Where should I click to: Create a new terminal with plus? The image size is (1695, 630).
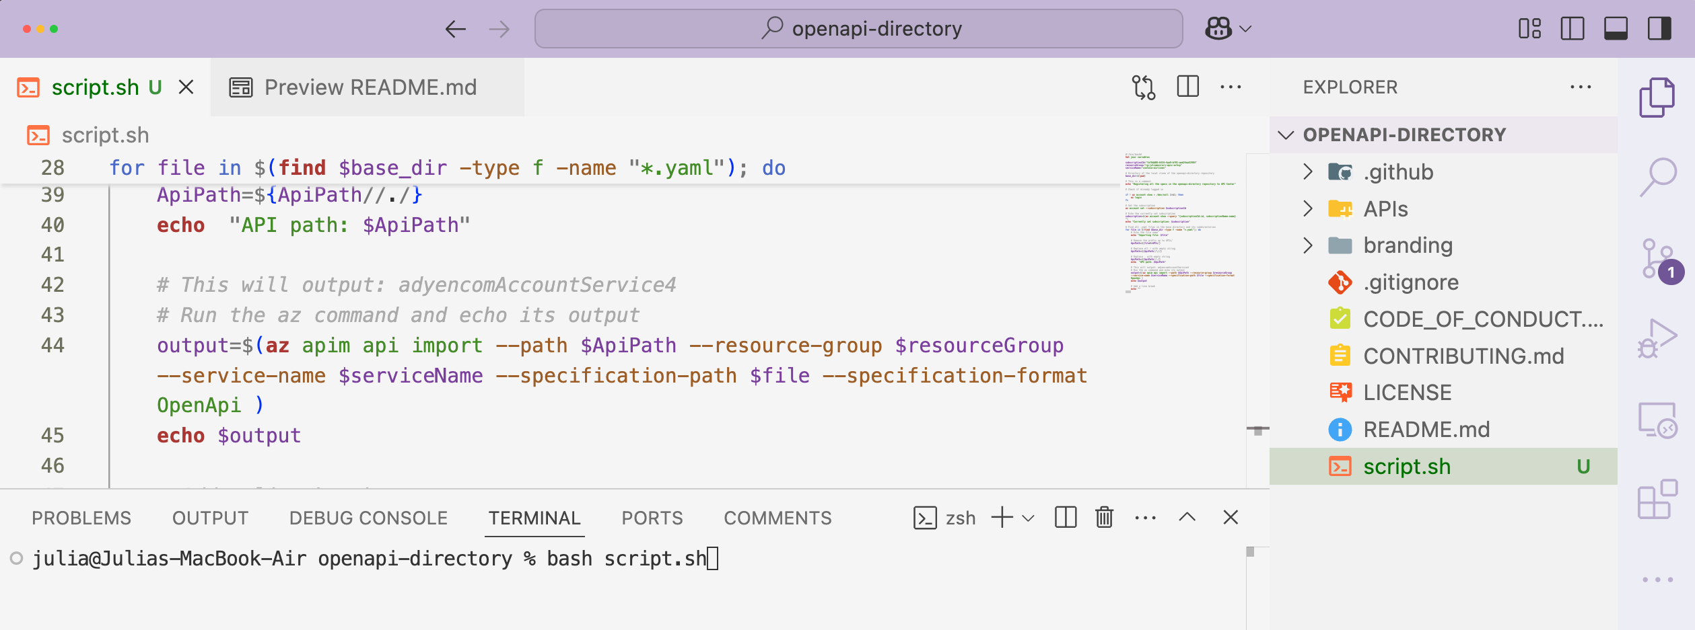[x=1002, y=517]
